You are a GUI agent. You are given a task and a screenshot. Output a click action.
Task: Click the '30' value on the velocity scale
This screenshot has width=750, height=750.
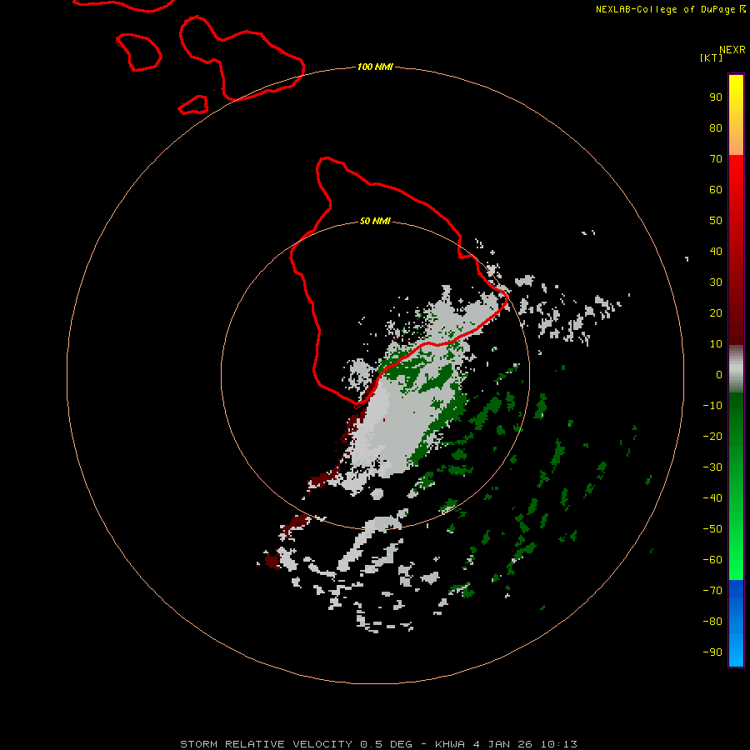[716, 282]
